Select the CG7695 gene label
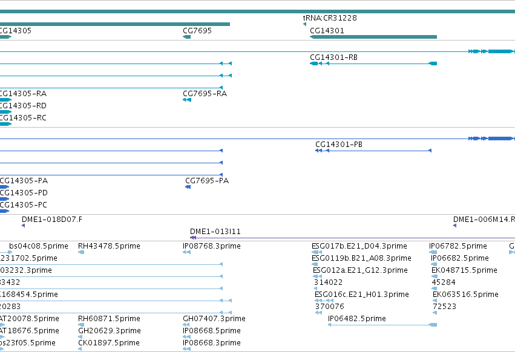This screenshot has height=352, width=515. pos(197,30)
